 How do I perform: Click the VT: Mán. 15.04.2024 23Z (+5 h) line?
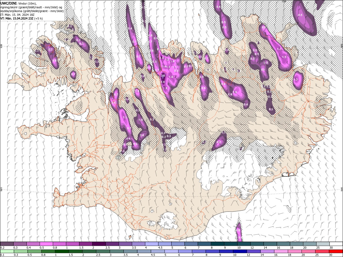tap(21, 18)
